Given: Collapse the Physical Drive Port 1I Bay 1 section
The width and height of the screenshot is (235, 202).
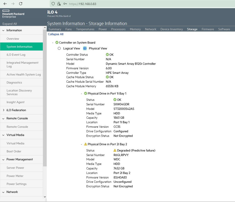Looking at the screenshot, I should point(81,94).
